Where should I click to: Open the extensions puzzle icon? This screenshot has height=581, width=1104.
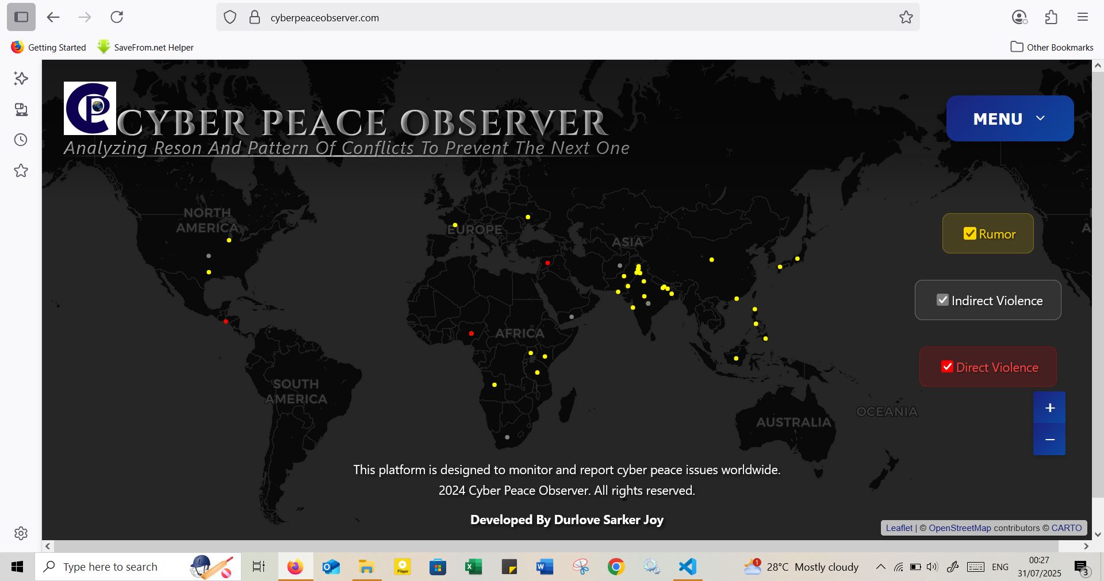coord(1052,17)
